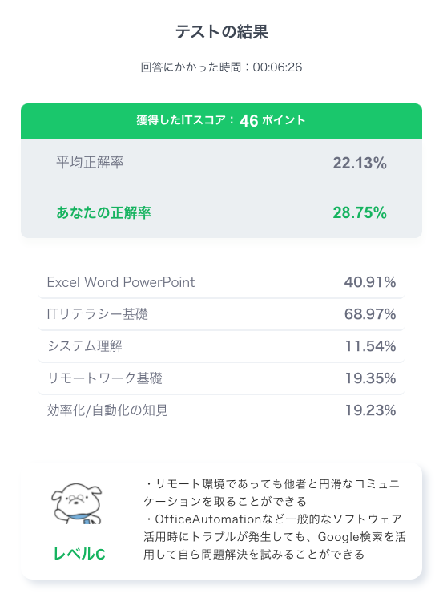Image resolution: width=443 pixels, height=610 pixels.
Task: Click the 68.97% score value
Action: click(370, 314)
